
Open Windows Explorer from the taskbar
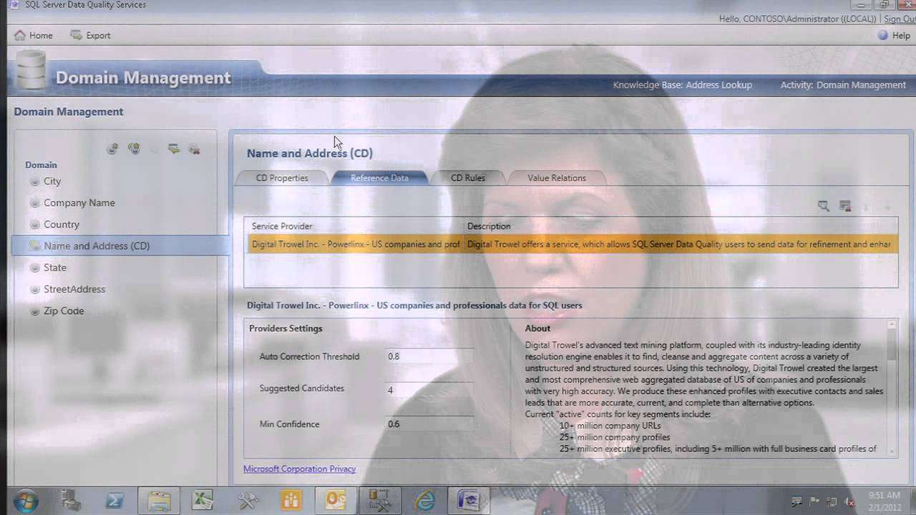pos(159,501)
